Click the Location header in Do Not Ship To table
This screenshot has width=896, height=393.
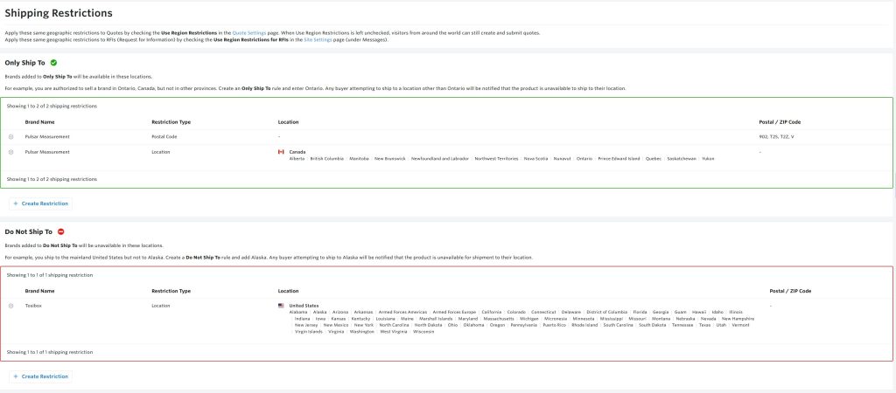pyautogui.click(x=288, y=291)
